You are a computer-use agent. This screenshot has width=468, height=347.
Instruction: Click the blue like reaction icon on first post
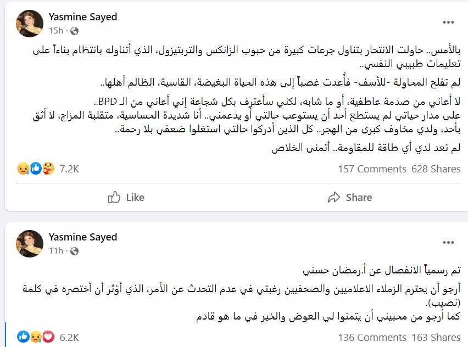click(36, 169)
